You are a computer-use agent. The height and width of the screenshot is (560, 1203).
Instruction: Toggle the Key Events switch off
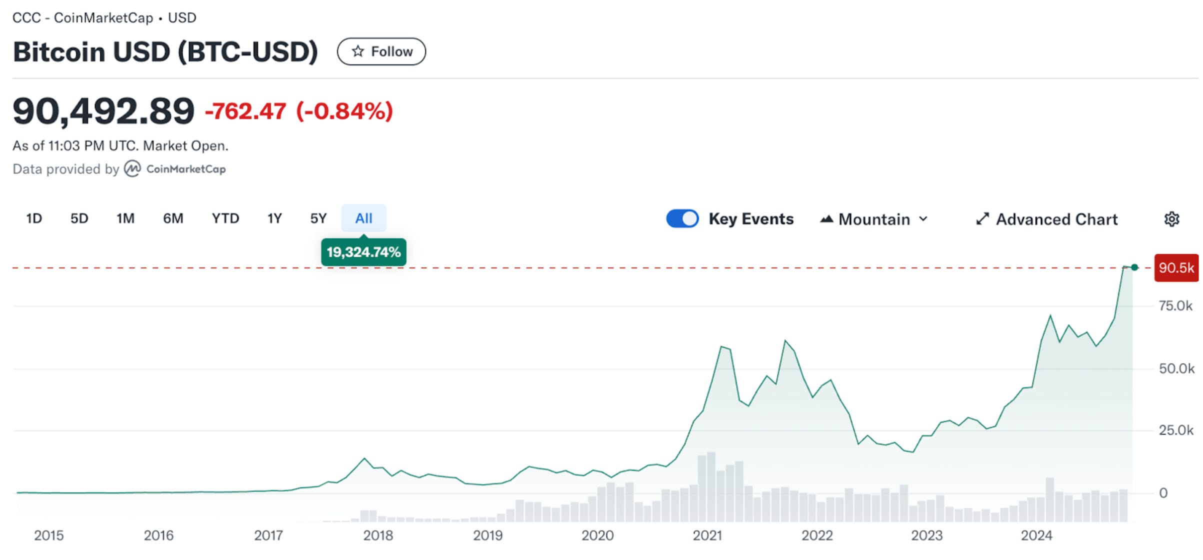pyautogui.click(x=682, y=219)
